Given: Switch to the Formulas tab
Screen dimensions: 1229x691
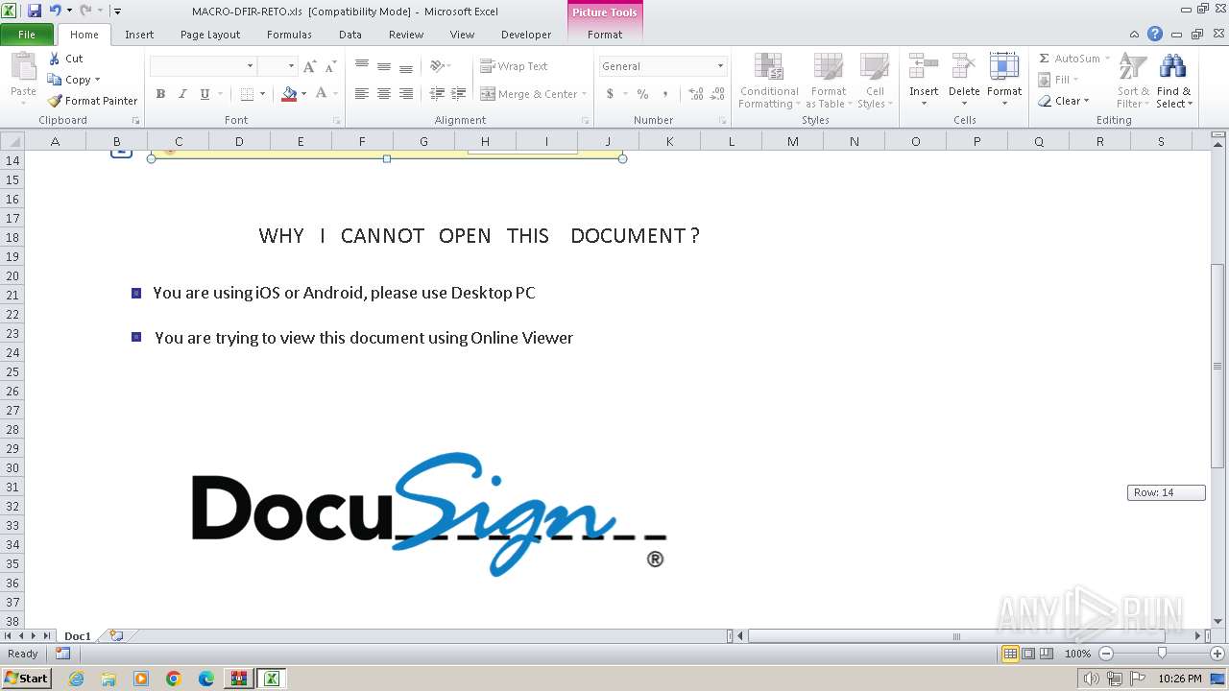Looking at the screenshot, I should 289,35.
